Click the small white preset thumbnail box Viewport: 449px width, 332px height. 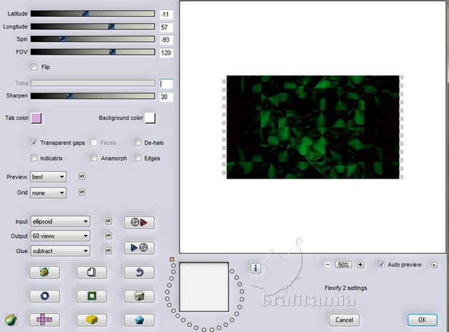click(x=204, y=286)
